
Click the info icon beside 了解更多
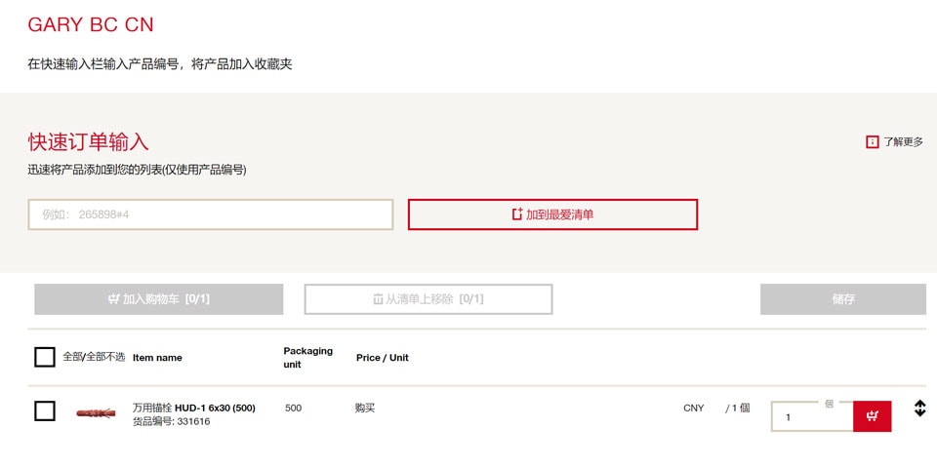(872, 142)
